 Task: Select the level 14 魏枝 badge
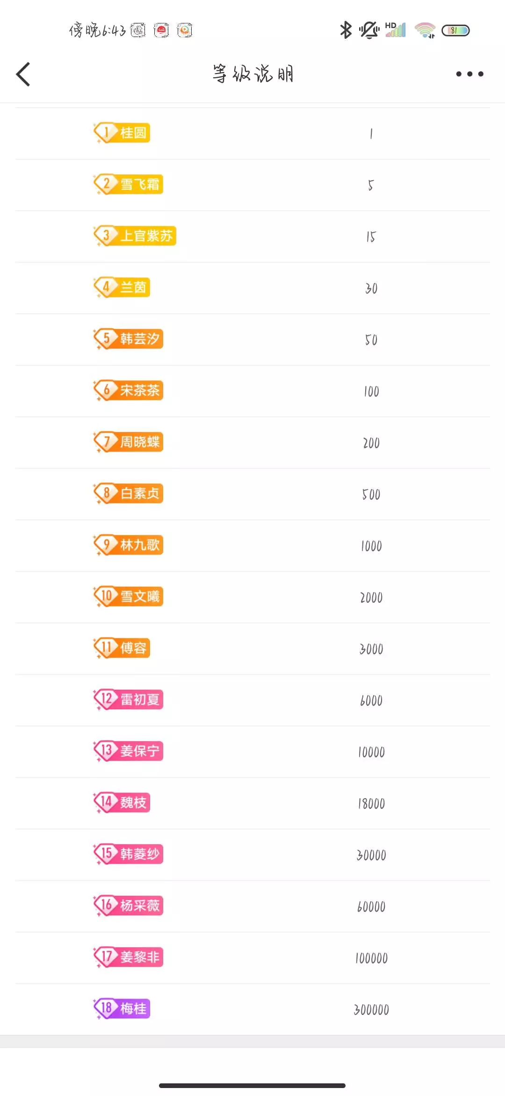click(122, 802)
